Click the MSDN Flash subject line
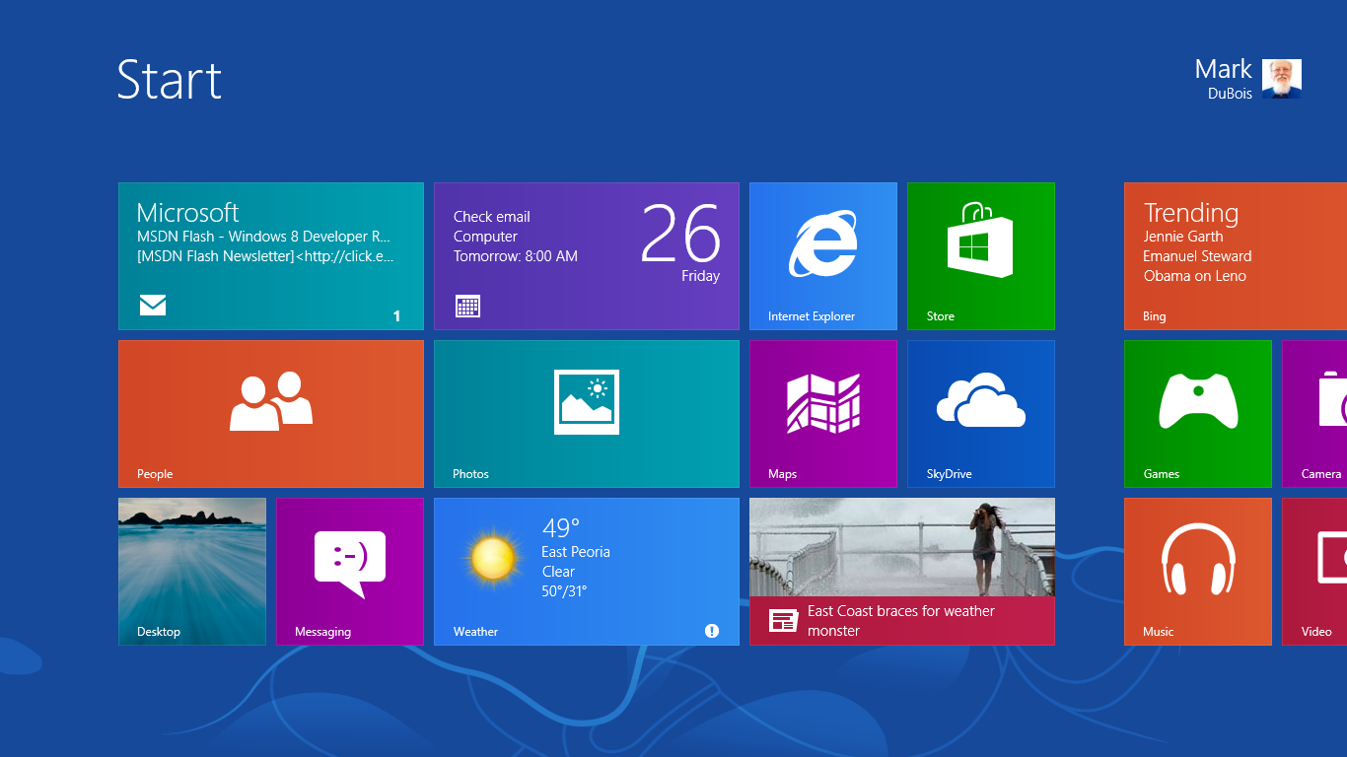This screenshot has width=1347, height=757. coord(264,237)
